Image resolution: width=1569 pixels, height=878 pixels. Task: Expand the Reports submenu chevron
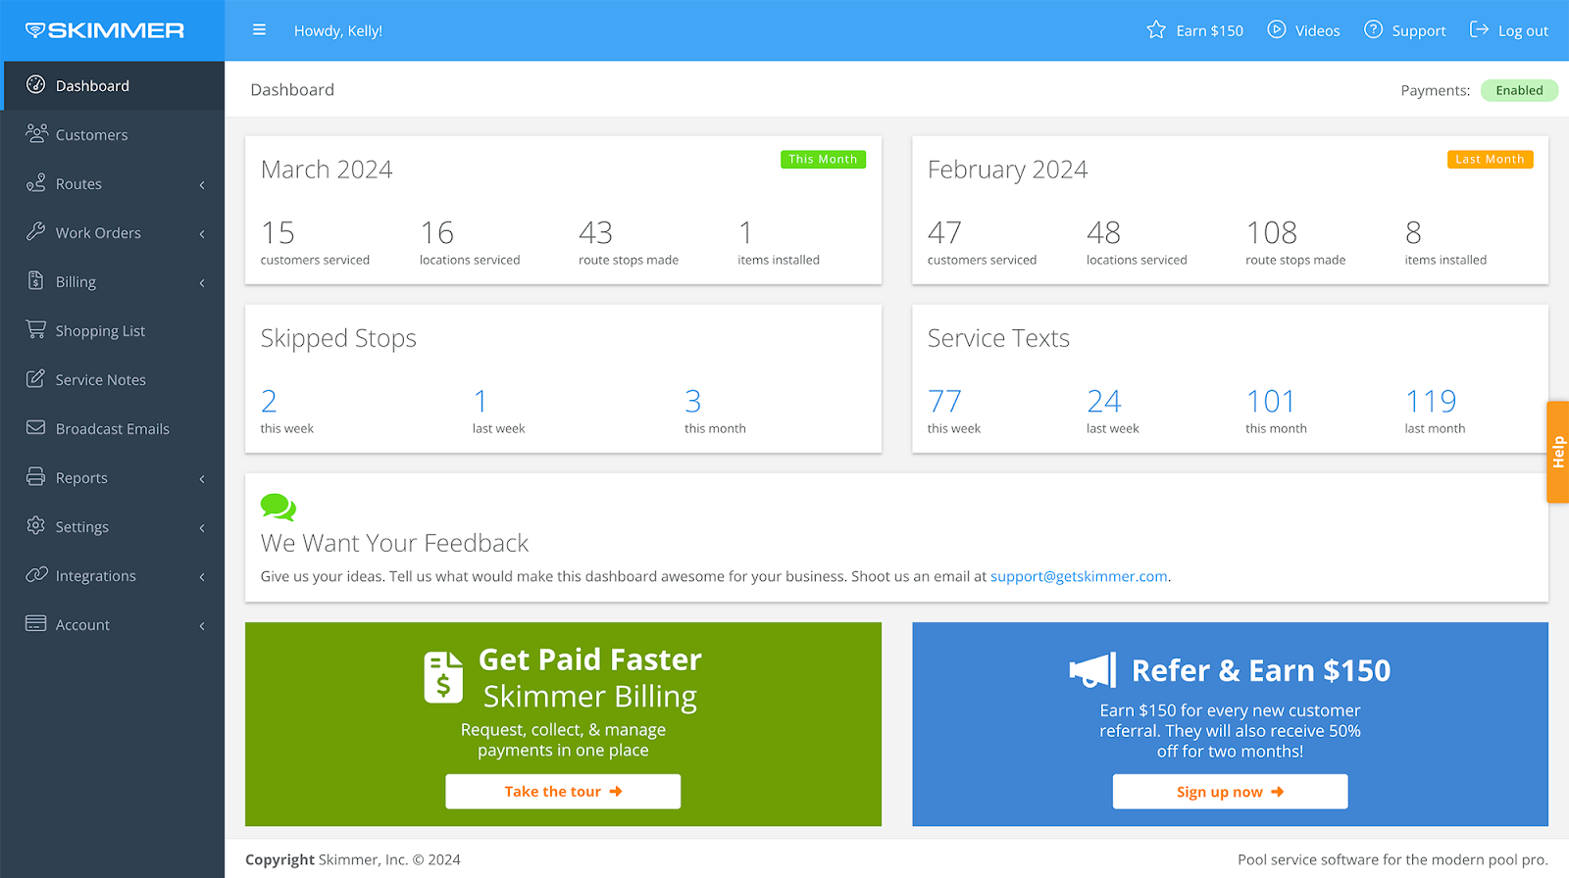click(202, 478)
